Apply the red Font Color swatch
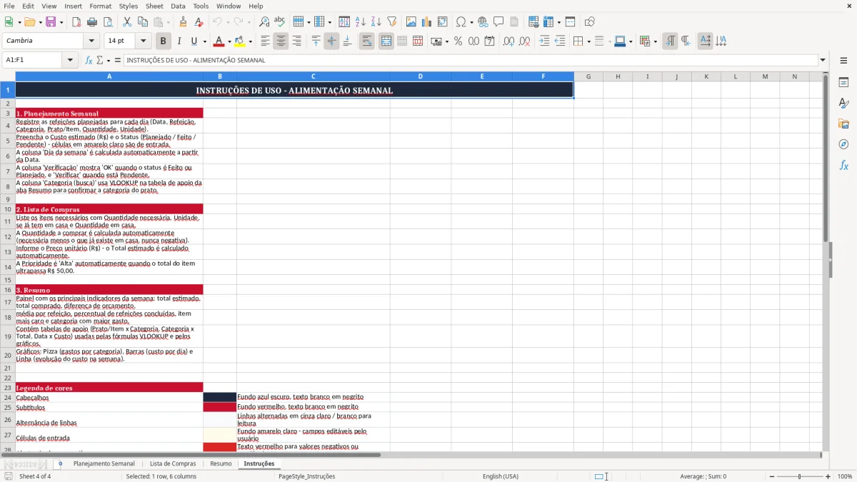Viewport: 857px width, 482px height. 219,41
